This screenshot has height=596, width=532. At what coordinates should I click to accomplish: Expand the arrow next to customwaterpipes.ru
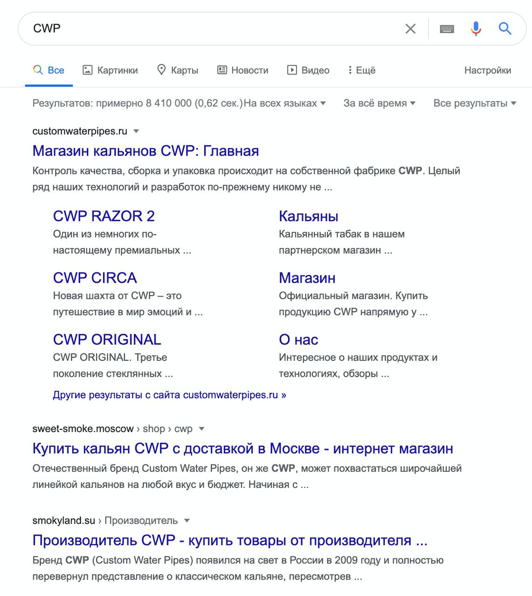tap(136, 131)
